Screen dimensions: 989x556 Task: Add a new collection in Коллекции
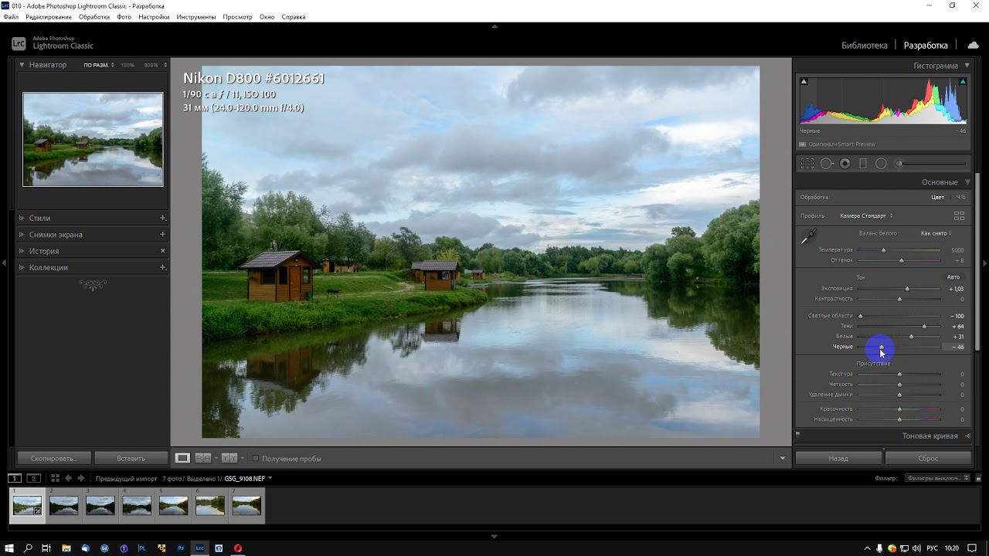162,267
